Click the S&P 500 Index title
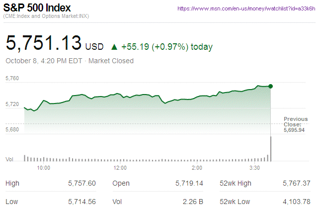 point(38,8)
